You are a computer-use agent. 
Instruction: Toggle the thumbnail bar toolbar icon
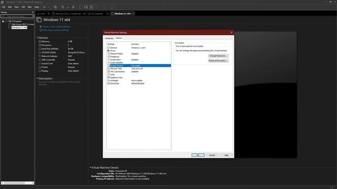[x=86, y=7]
